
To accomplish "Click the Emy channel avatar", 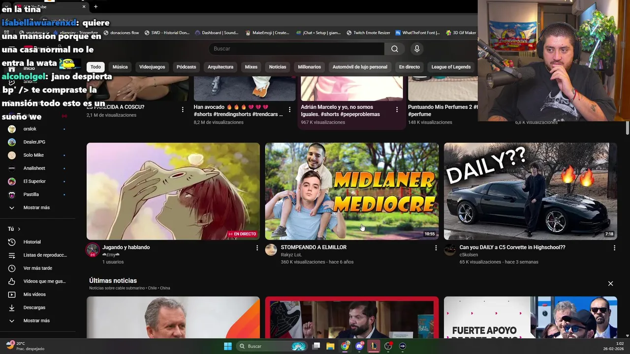I will click(x=93, y=250).
